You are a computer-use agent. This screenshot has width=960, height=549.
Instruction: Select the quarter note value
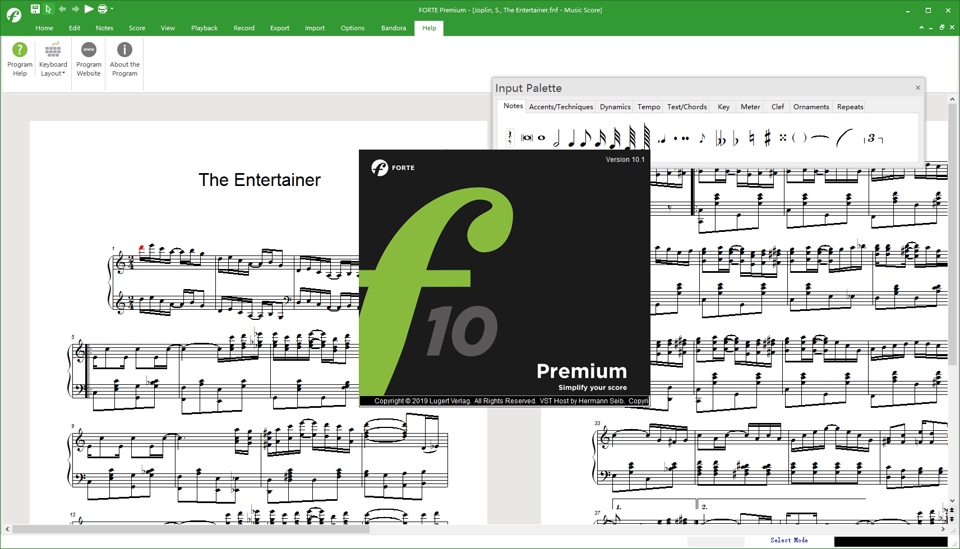tap(571, 138)
